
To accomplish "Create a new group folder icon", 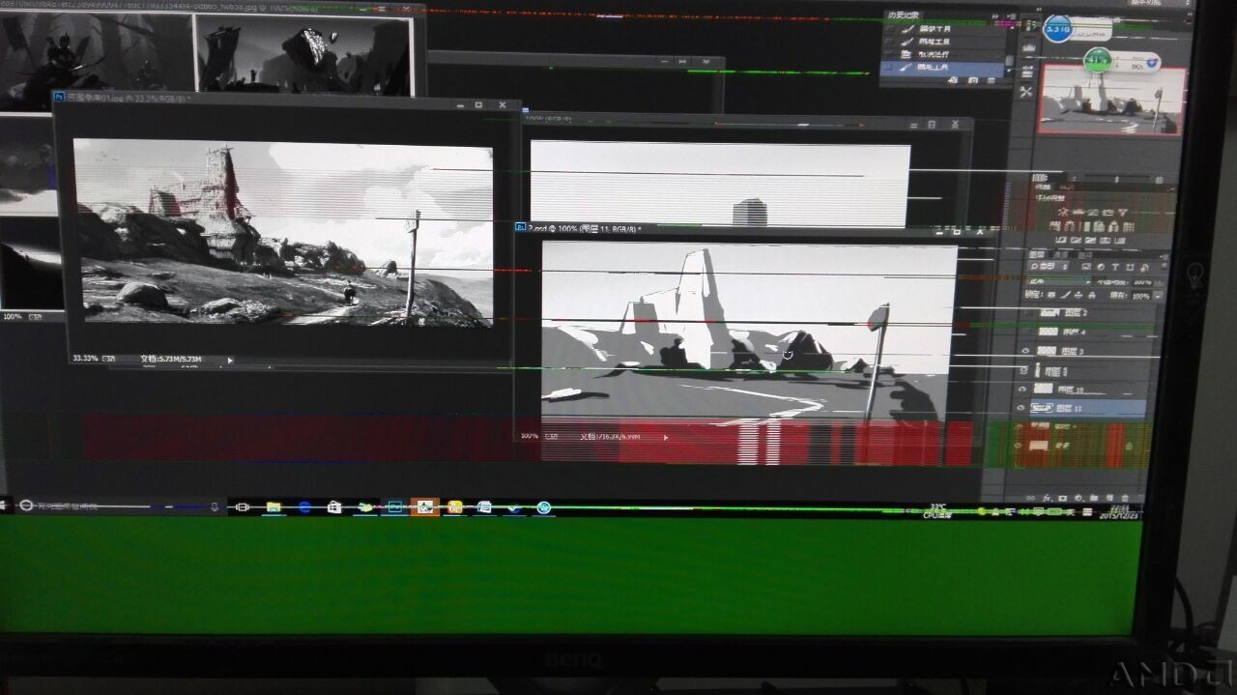I will [x=1094, y=498].
